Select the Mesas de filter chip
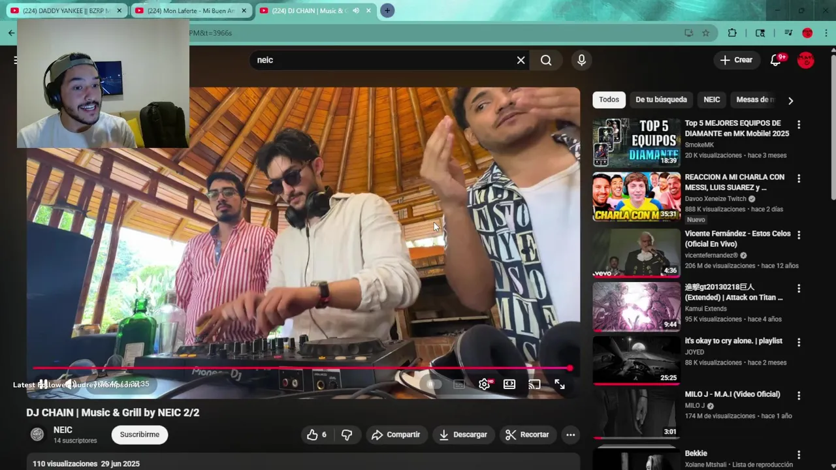This screenshot has height=470, width=836. (755, 100)
